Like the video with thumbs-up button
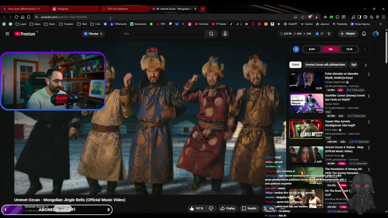388x218 pixels. coord(196,208)
